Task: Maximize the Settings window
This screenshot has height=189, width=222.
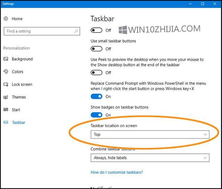Action: point(203,4)
